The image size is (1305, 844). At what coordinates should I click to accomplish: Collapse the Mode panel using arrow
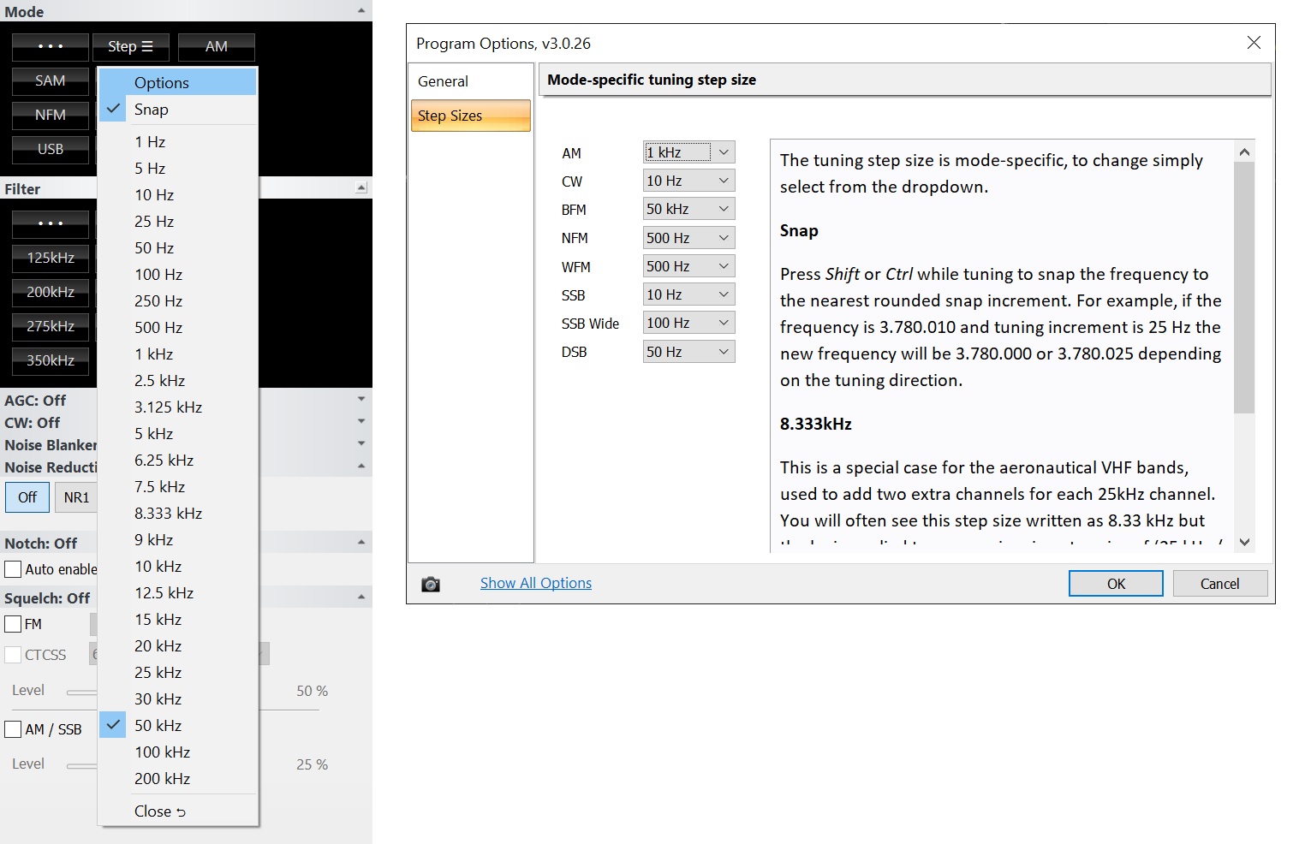[361, 11]
